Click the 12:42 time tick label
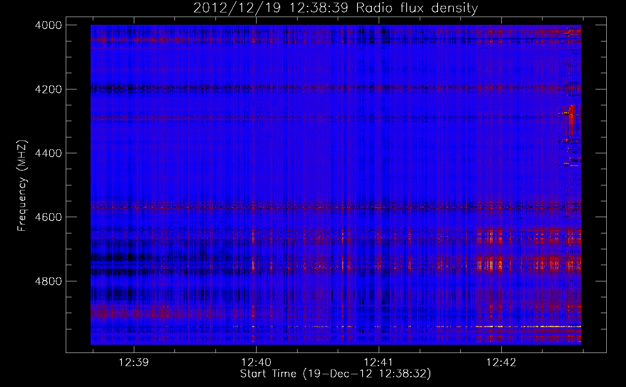Viewport: 626px width, 387px height. pos(501,363)
